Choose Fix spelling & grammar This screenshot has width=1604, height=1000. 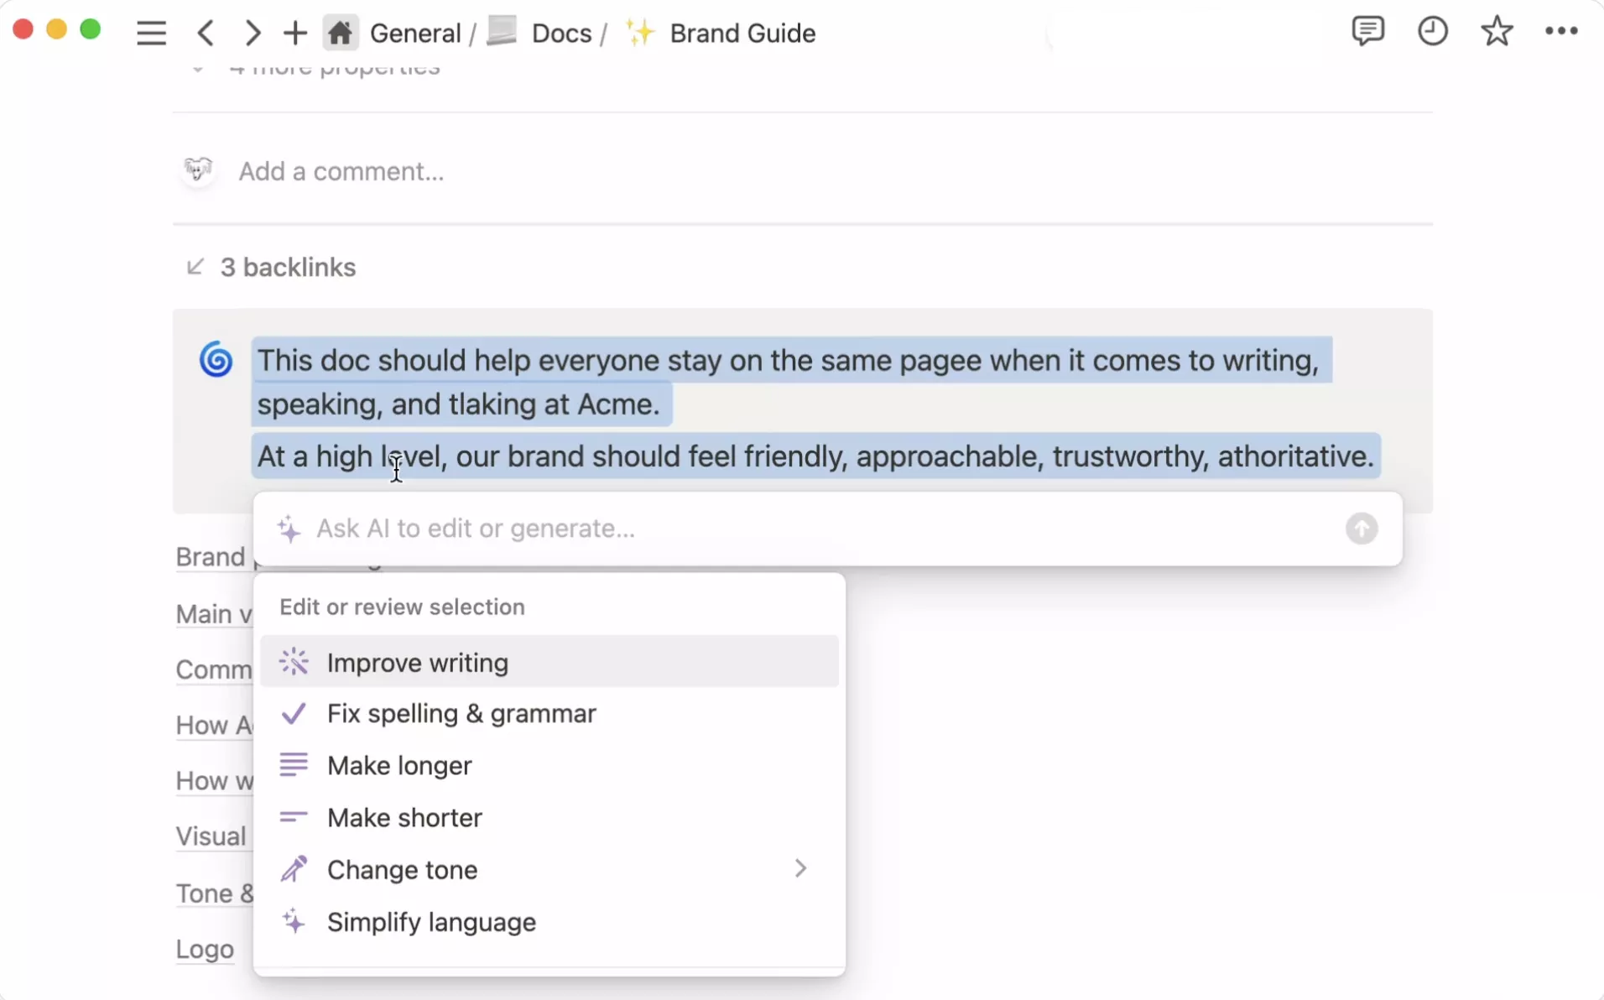click(x=461, y=714)
